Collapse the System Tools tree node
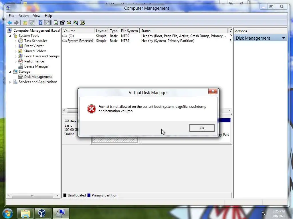This screenshot has width=293, height=219. (x=10, y=36)
